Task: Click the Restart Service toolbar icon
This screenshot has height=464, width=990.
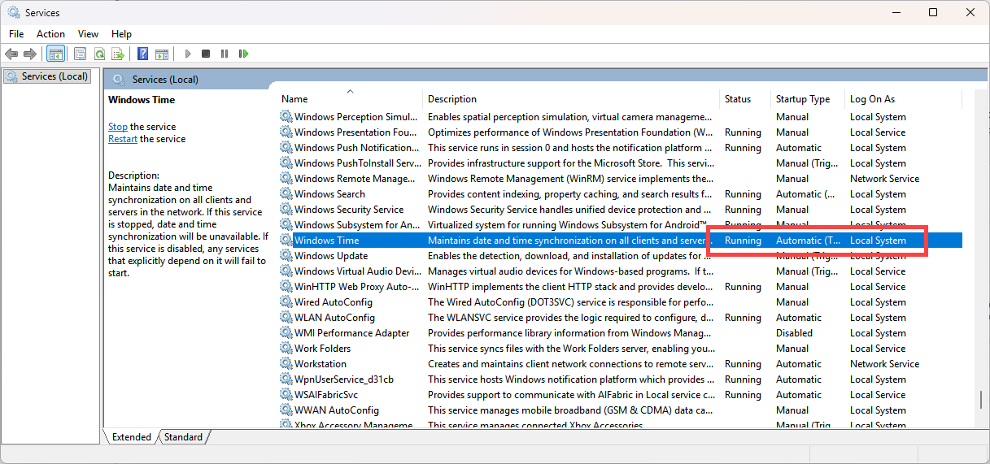Action: [243, 54]
